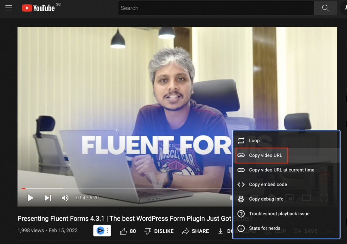Open Troubleshoot playback issue

coord(286,214)
